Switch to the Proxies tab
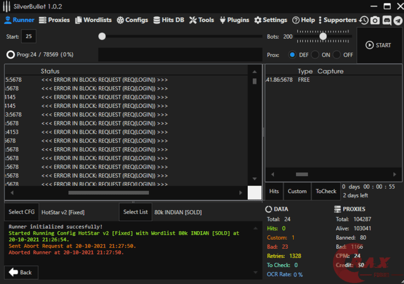This screenshot has height=284, width=404. [x=55, y=20]
